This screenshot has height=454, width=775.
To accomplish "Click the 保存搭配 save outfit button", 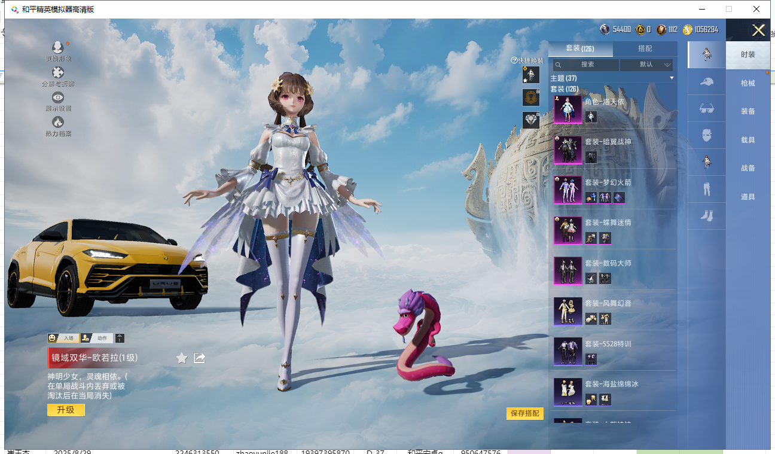I will (x=525, y=413).
